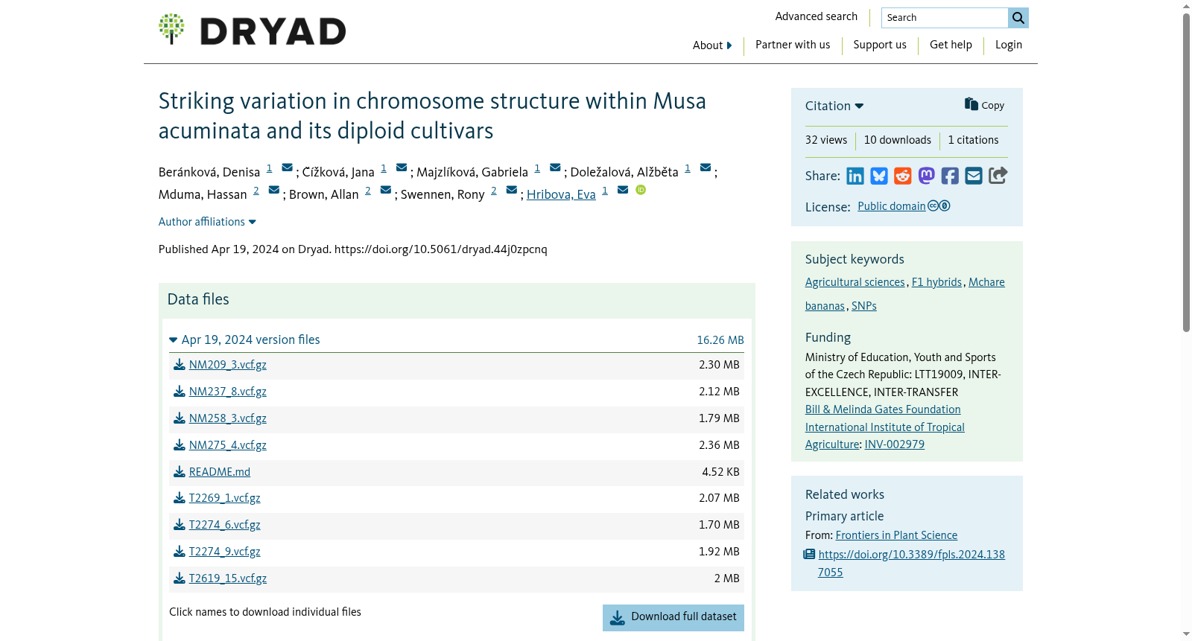
Task: Click the DRYAD wordmark
Action: (x=273, y=31)
